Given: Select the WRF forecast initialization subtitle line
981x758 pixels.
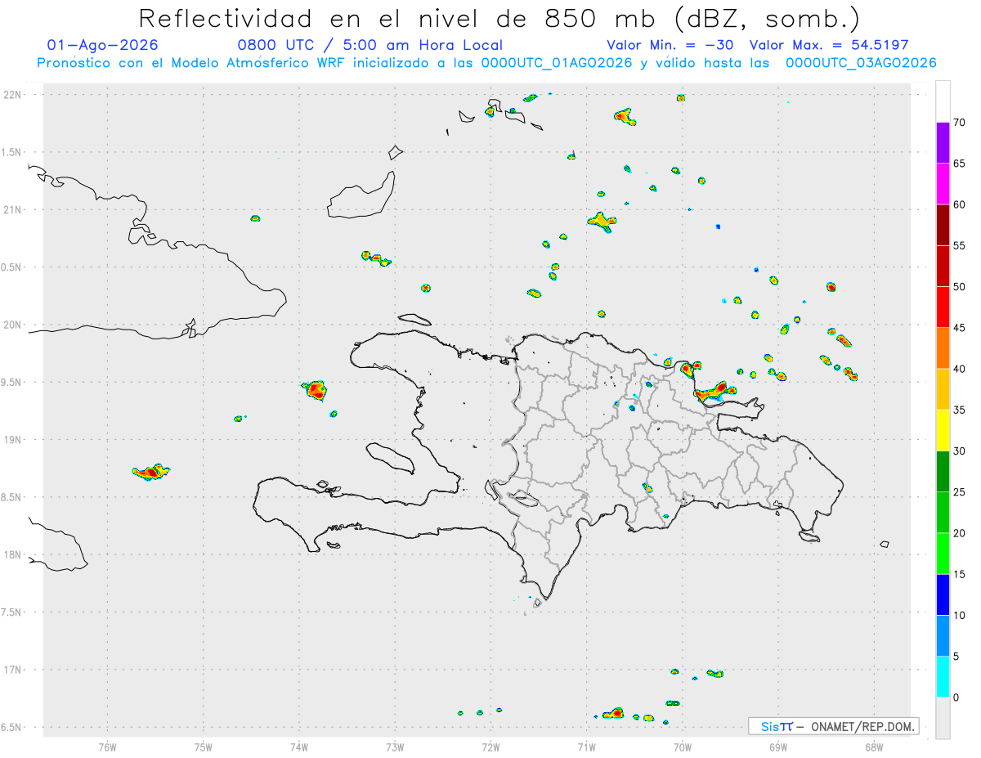Looking at the screenshot, I should click(486, 63).
